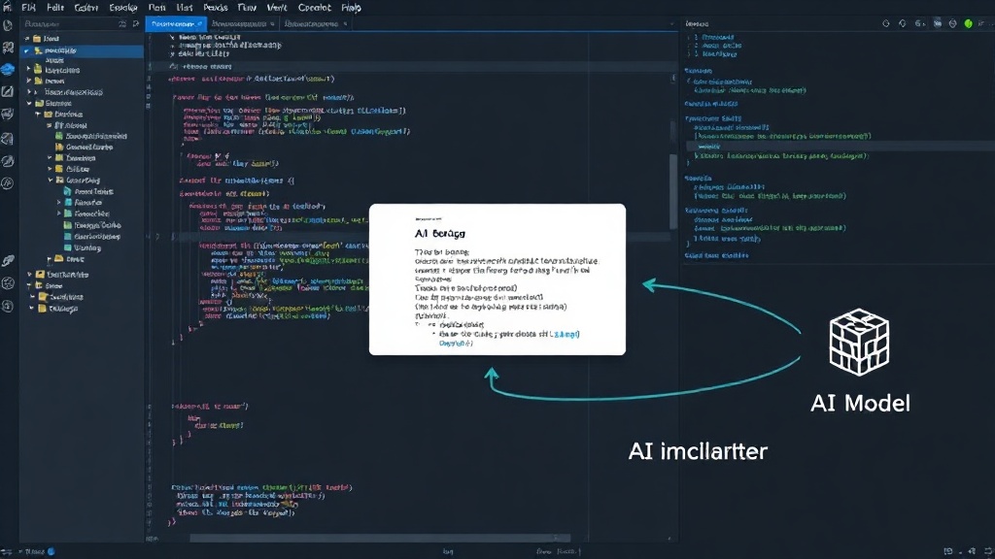This screenshot has height=559, width=995.
Task: Click the leftmost status bar icon
Action: click(x=7, y=551)
